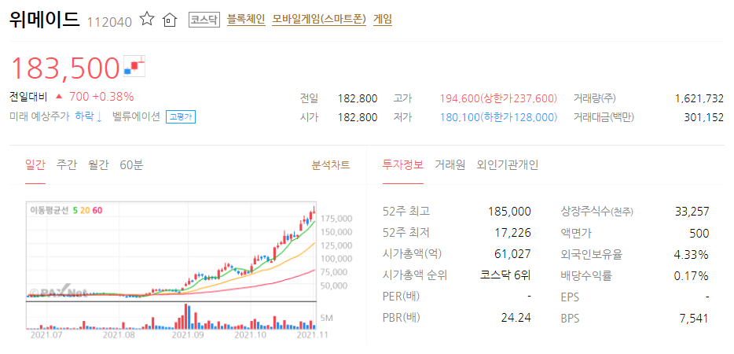Click the 액면가 value 500
This screenshot has width=734, height=354.
click(700, 233)
